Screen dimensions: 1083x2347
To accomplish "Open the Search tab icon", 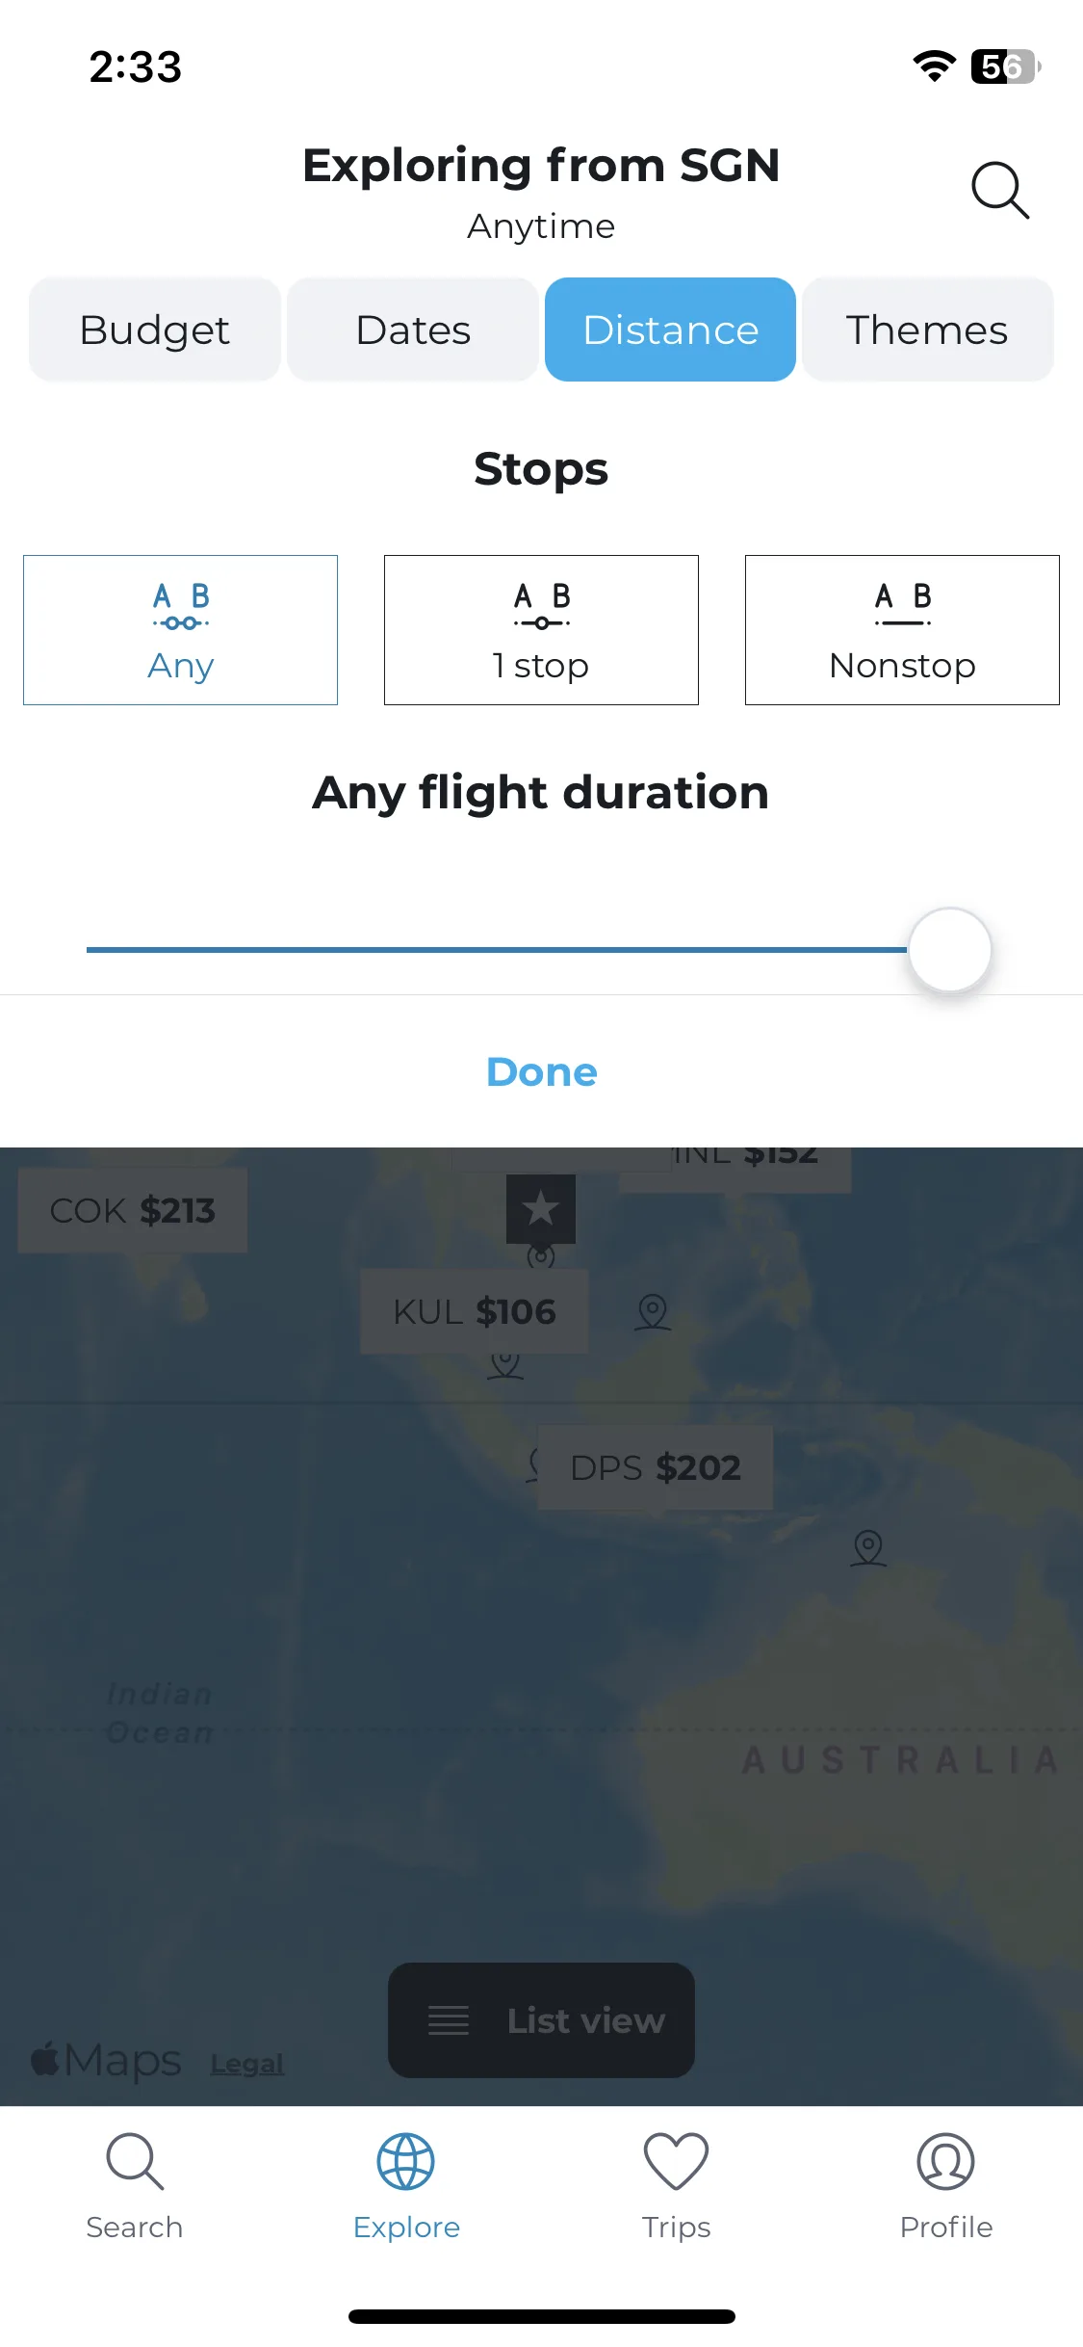I will click(135, 2161).
